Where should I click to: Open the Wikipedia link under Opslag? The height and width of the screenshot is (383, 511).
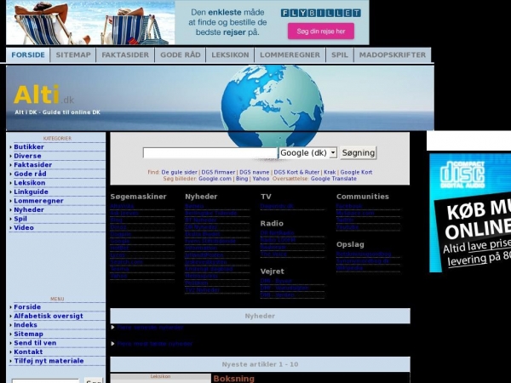(349, 268)
